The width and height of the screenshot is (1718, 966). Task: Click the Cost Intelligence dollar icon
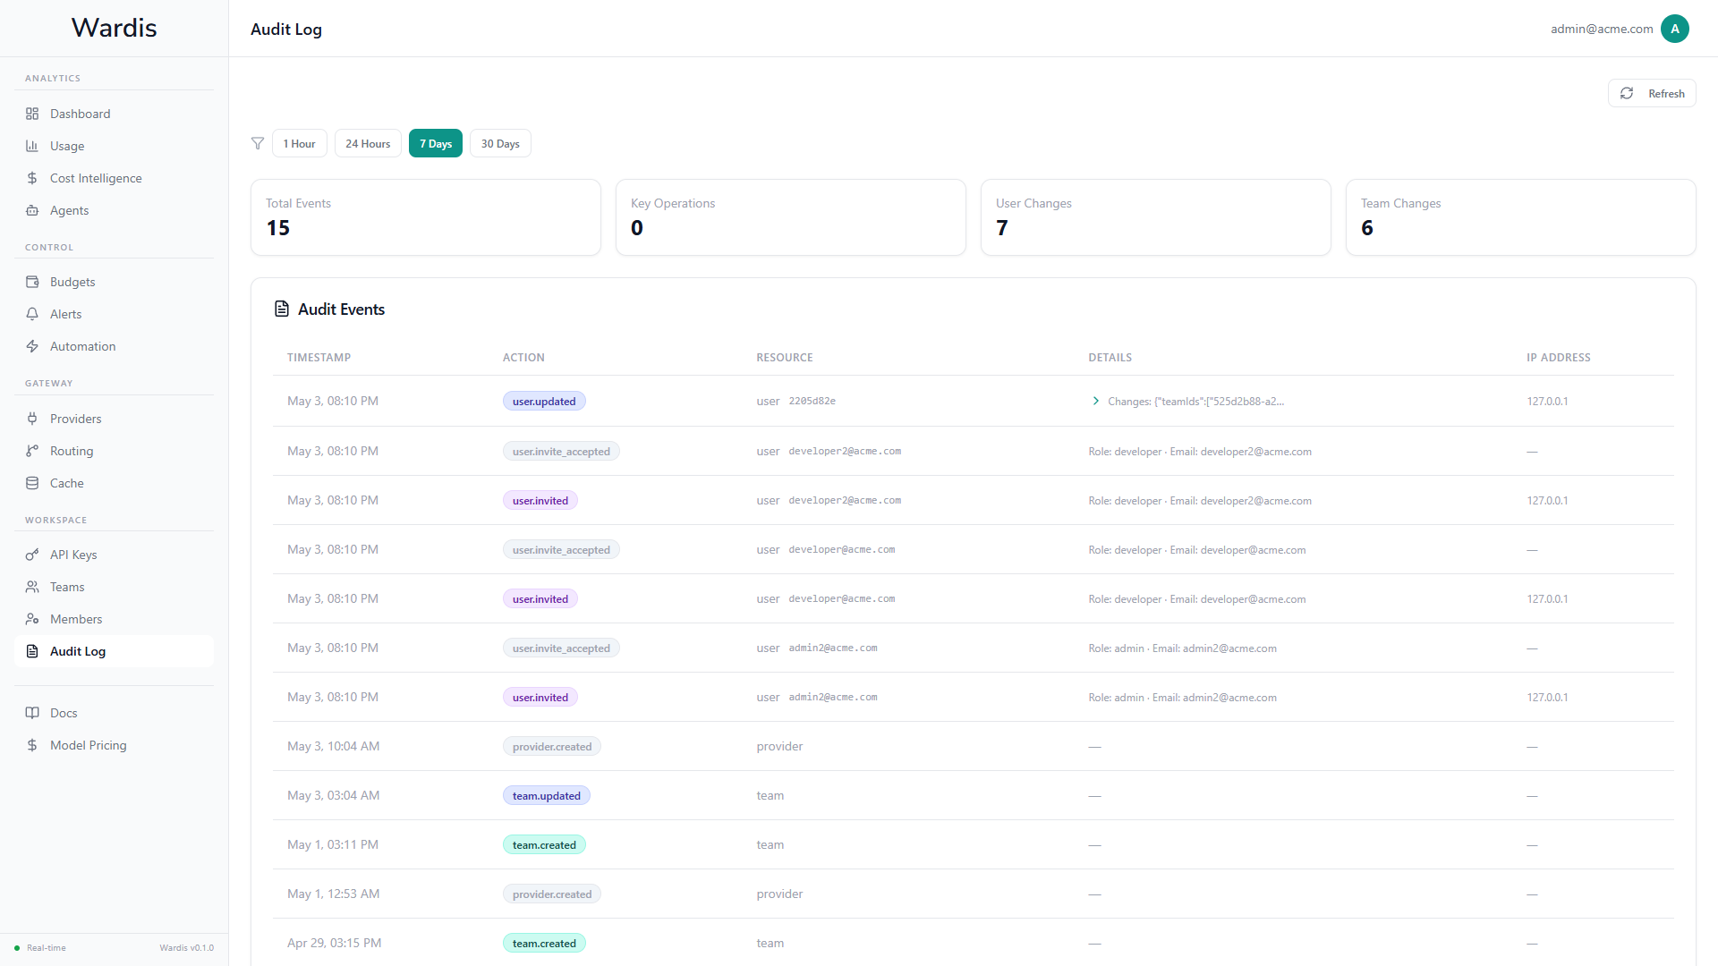[32, 178]
